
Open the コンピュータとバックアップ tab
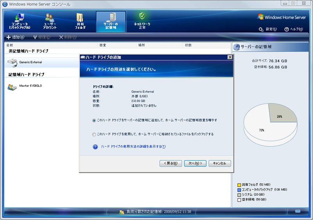pos(19,21)
